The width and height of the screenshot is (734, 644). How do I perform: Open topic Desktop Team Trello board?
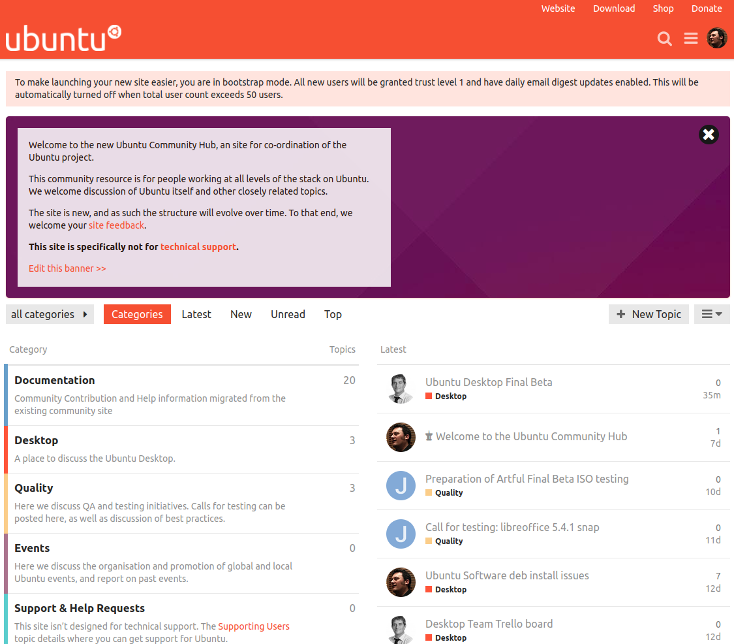coord(489,623)
